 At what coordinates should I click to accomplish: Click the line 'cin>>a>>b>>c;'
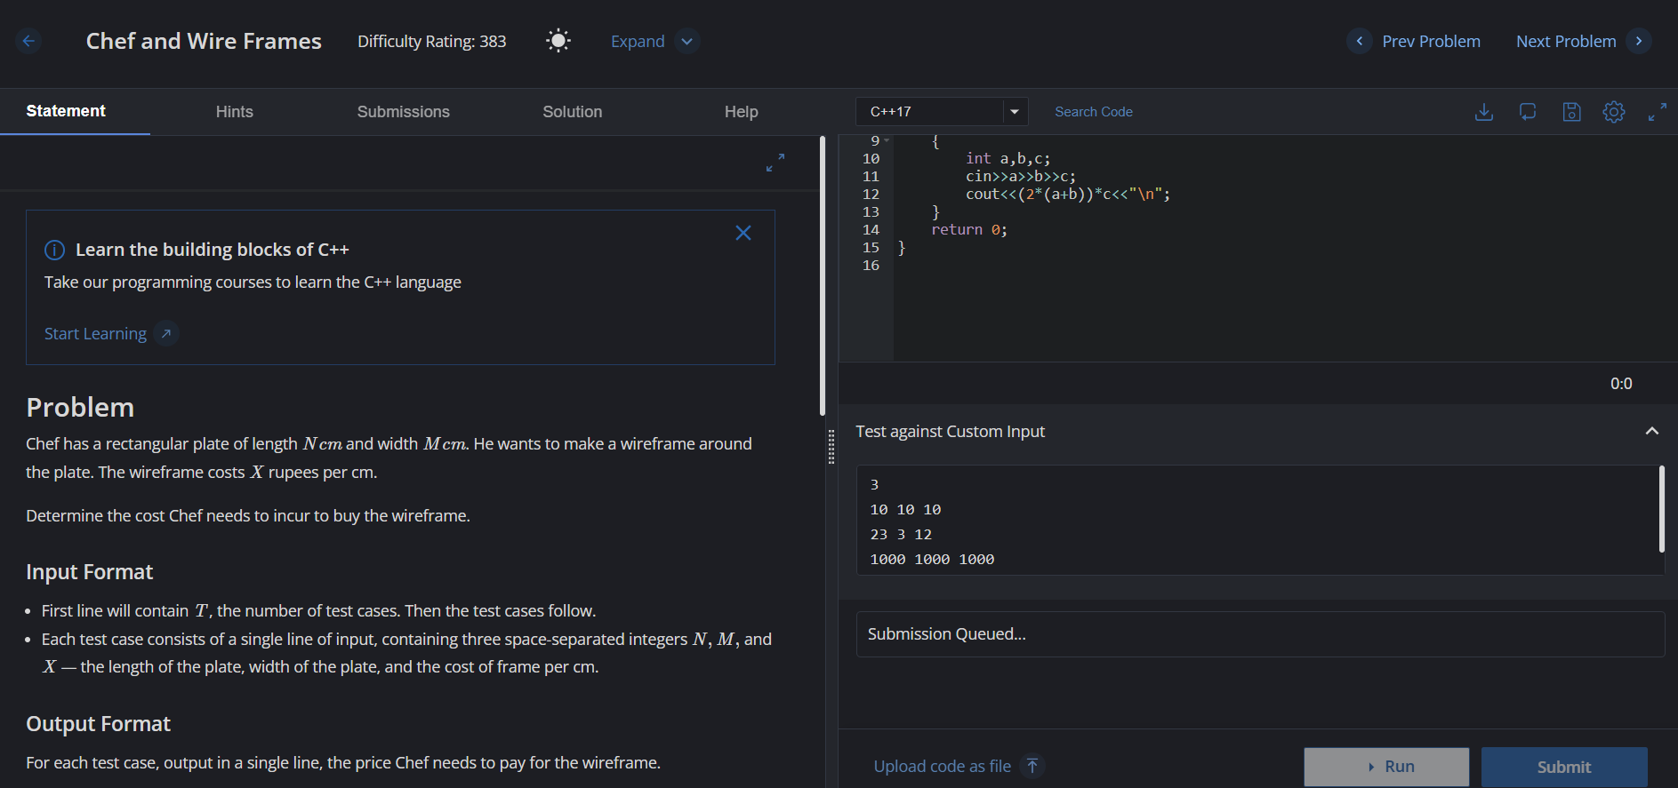pyautogui.click(x=1021, y=177)
